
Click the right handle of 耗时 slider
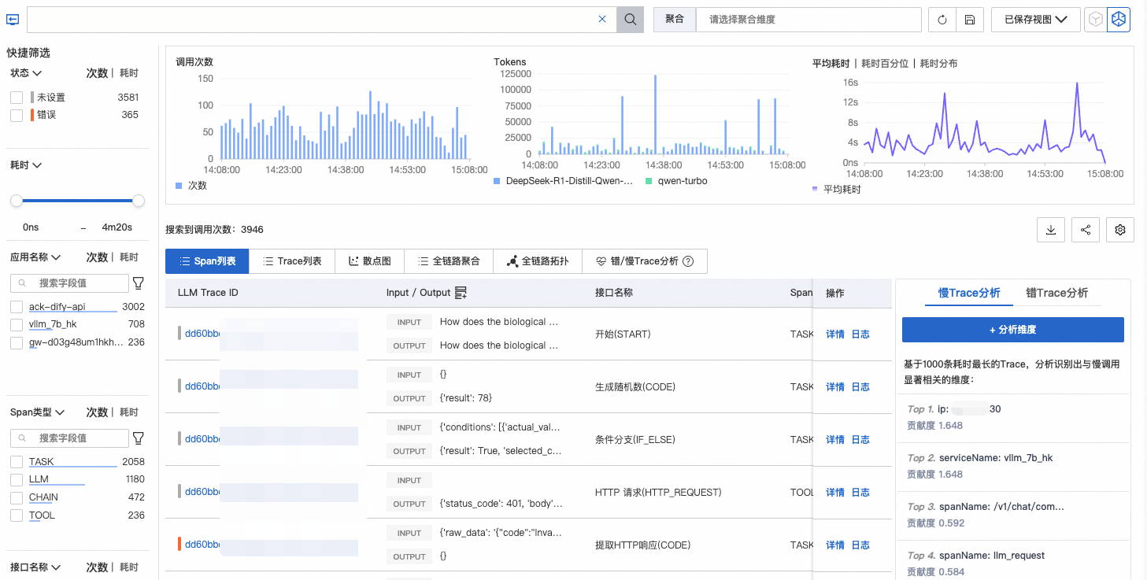coord(139,201)
